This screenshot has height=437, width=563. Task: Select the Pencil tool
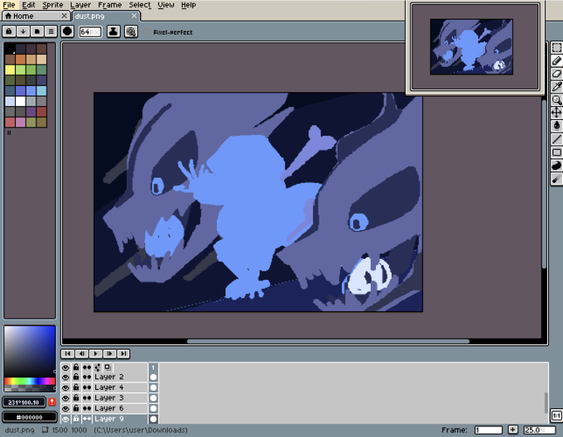click(x=556, y=61)
